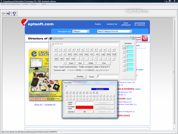
Task: Click the 0 key in Equation Editor
Action: (55, 50)
